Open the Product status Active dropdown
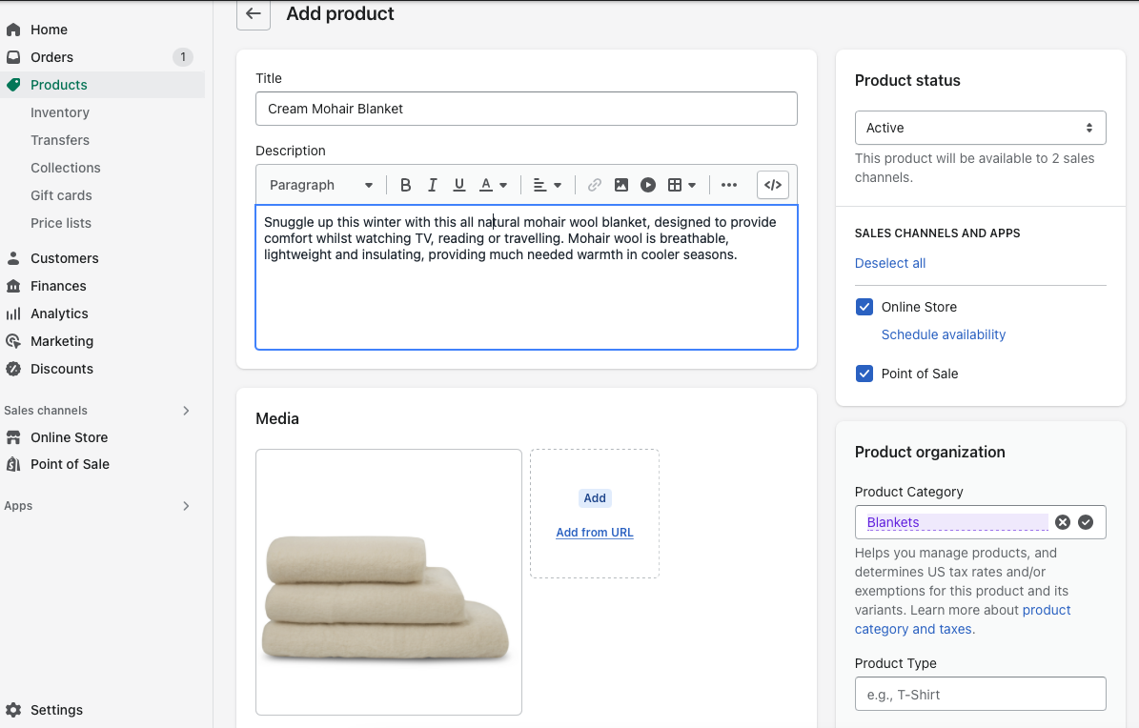This screenshot has width=1139, height=728. coord(980,128)
